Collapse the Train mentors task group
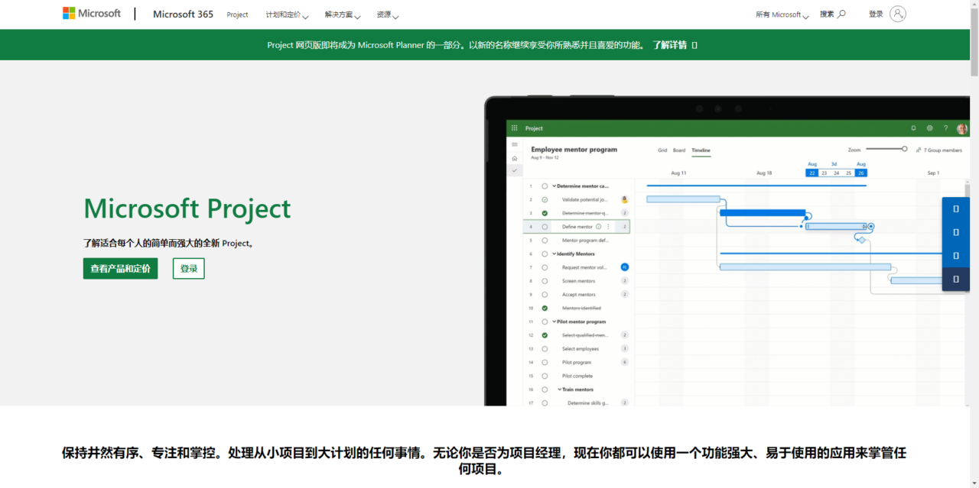 [x=560, y=389]
